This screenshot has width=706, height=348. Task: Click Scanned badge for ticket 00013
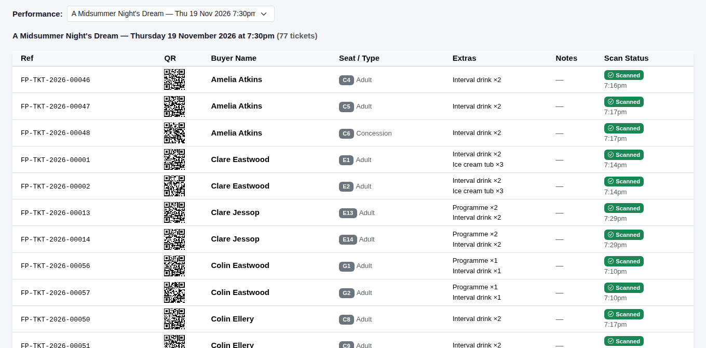pos(623,208)
